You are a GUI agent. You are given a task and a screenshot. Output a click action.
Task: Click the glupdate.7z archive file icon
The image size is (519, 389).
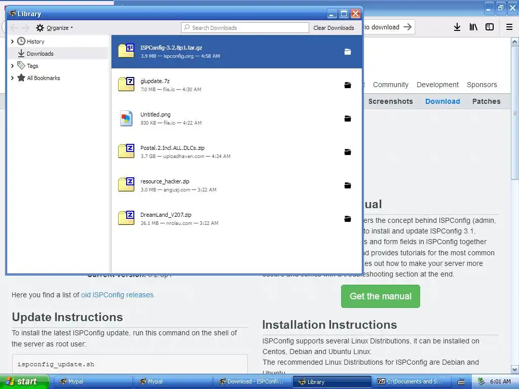126,84
